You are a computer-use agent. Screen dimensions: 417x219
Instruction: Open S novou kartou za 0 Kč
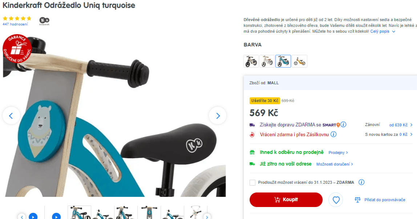(x=389, y=134)
